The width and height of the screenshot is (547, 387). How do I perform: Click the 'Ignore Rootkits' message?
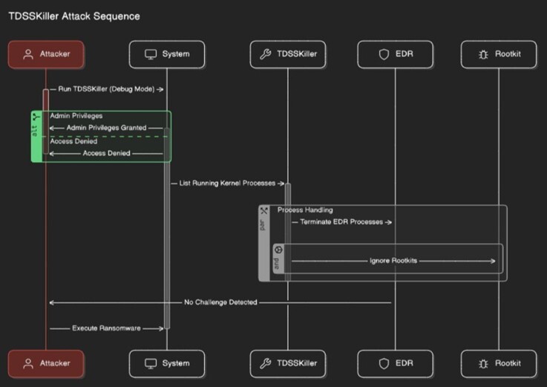pyautogui.click(x=393, y=261)
